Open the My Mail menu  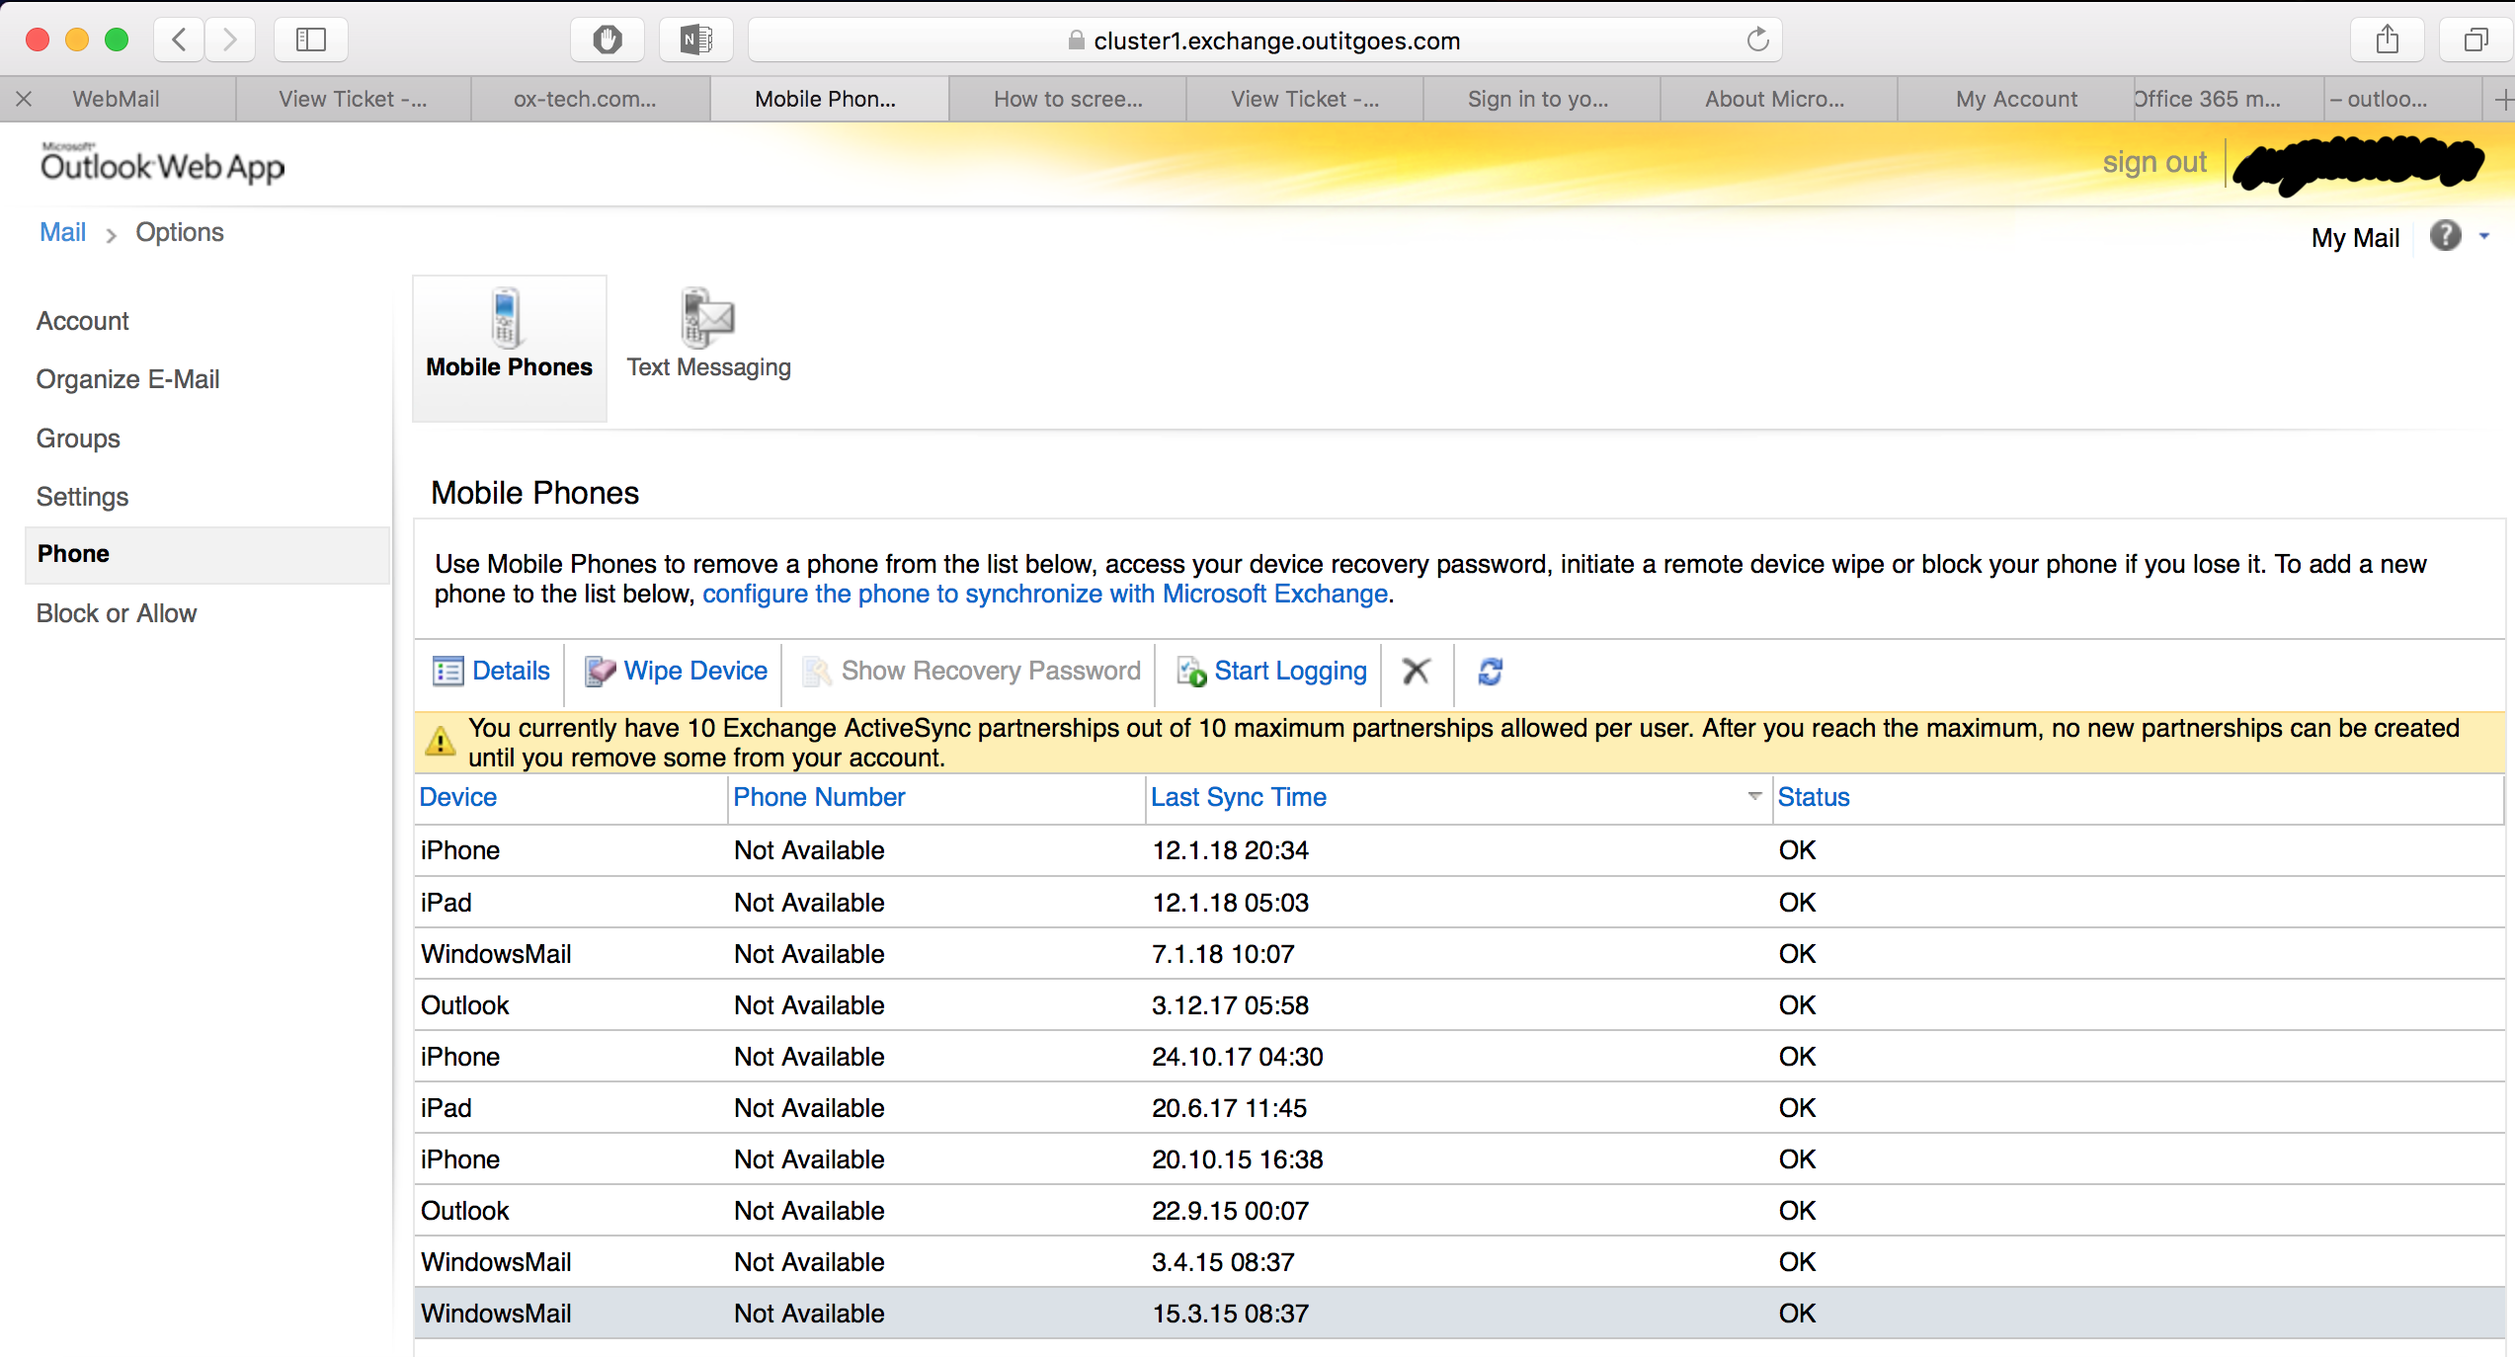(2354, 238)
